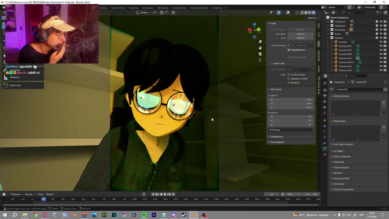Open the Spotify icon in taskbar
Screen dimensions: 389x219
tap(144, 215)
